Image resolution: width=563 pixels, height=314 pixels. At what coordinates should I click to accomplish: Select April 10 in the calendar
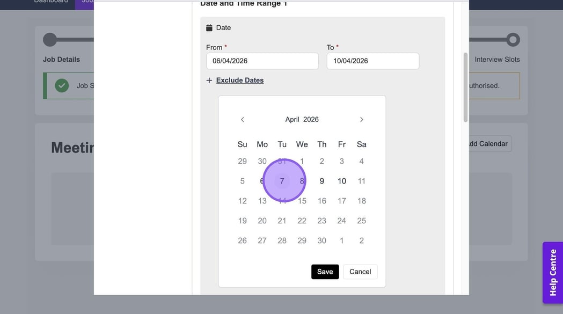pos(342,181)
